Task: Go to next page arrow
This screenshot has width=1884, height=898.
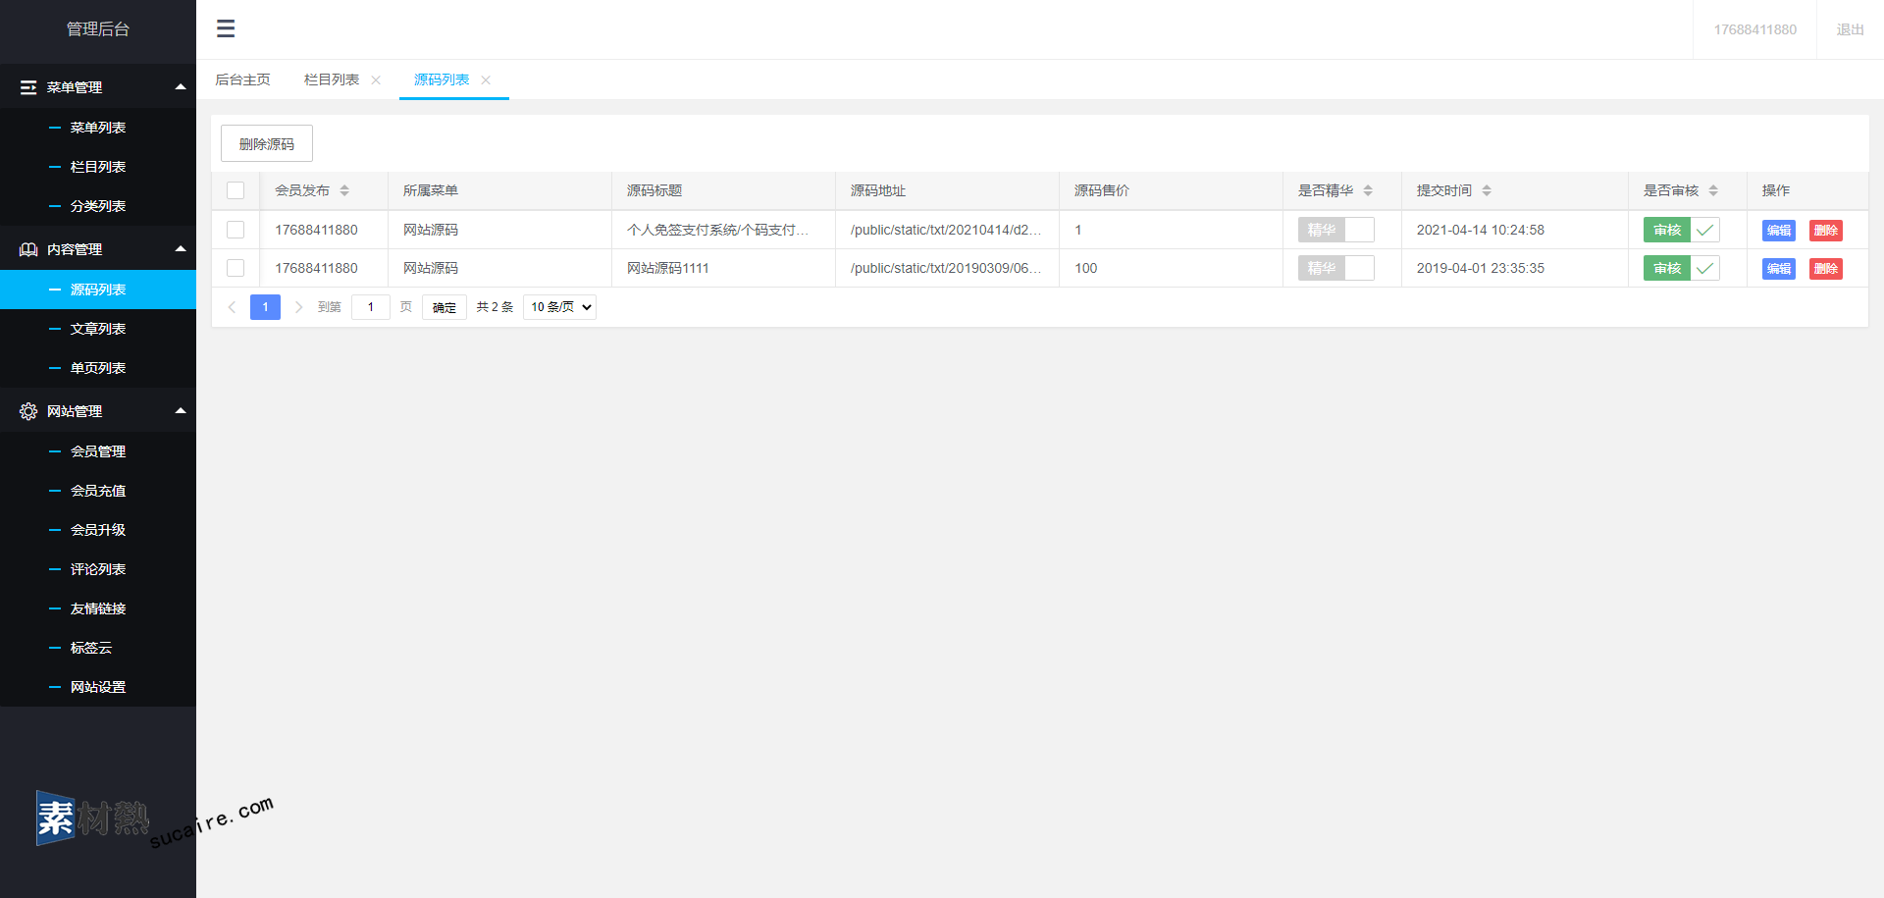Action: pyautogui.click(x=298, y=307)
